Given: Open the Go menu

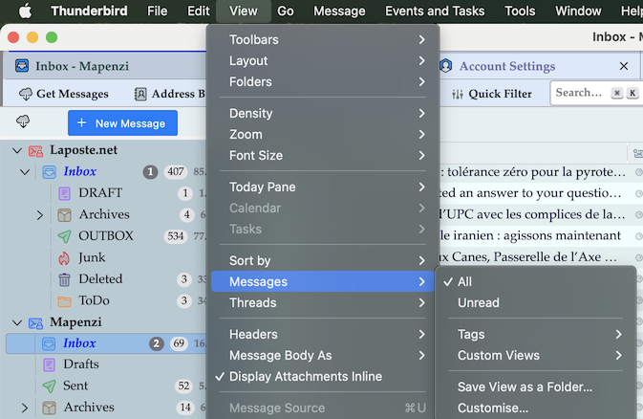Looking at the screenshot, I should coord(286,11).
